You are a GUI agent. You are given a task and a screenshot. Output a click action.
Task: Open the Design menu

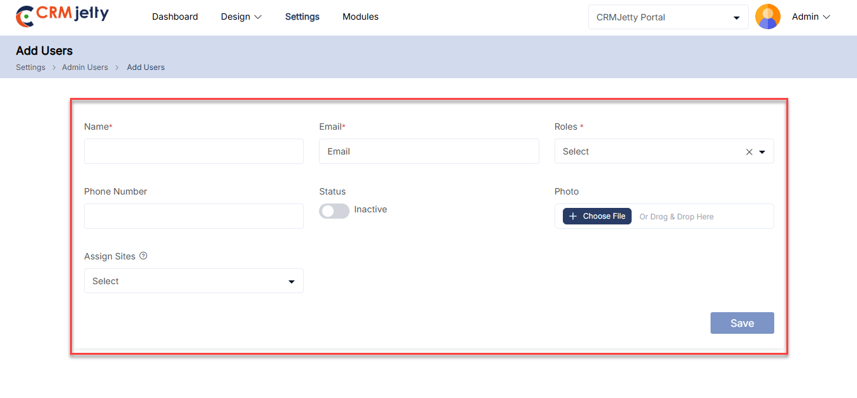pyautogui.click(x=241, y=17)
